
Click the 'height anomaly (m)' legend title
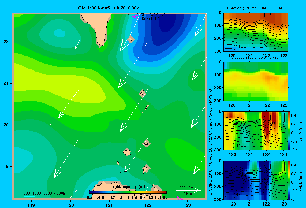(x=127, y=187)
